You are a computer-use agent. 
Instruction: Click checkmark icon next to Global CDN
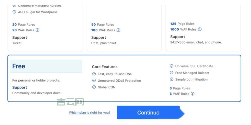tap(94, 87)
